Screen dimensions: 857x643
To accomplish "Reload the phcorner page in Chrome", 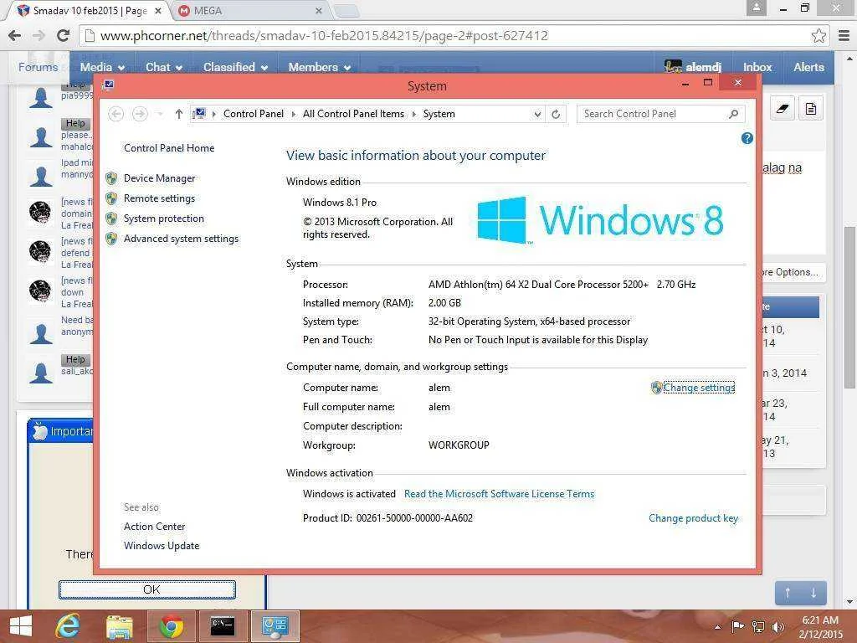I will coord(63,35).
